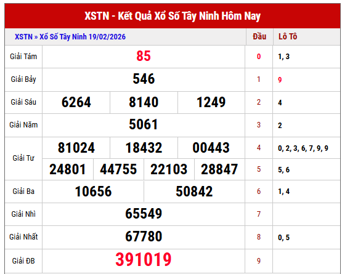This screenshot has height=274, width=342.
Task: Click the Lô Tô value 4 in Đầu 2 row
Action: point(280,103)
